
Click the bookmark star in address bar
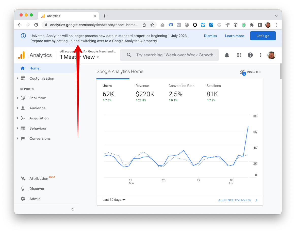(152, 25)
